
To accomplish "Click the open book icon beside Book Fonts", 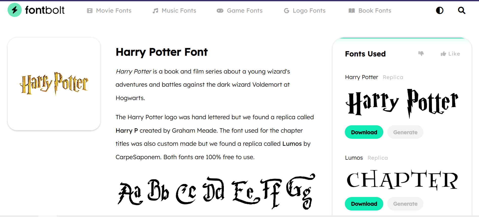I will coord(352,11).
